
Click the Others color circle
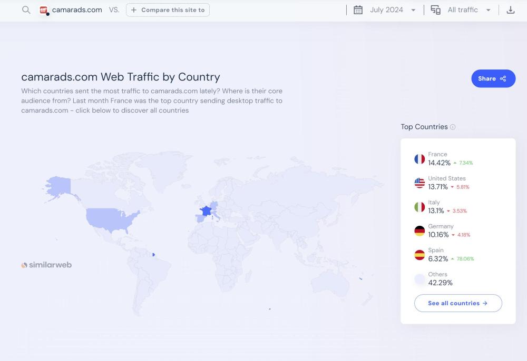(x=419, y=279)
